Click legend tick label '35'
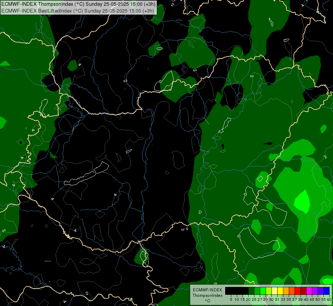 click(289, 300)
